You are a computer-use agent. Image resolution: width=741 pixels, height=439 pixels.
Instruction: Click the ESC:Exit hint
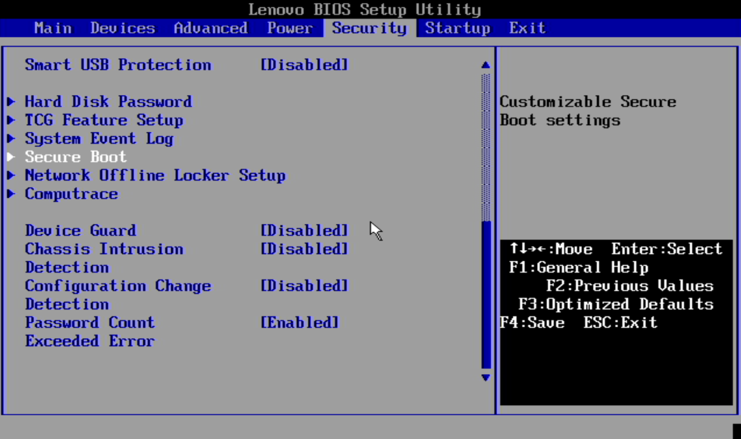point(620,323)
